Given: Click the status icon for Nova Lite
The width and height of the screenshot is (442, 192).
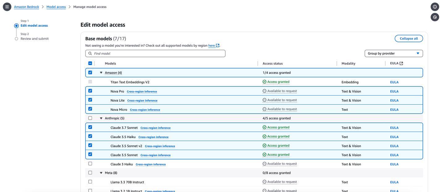Looking at the screenshot, I should click(x=264, y=100).
